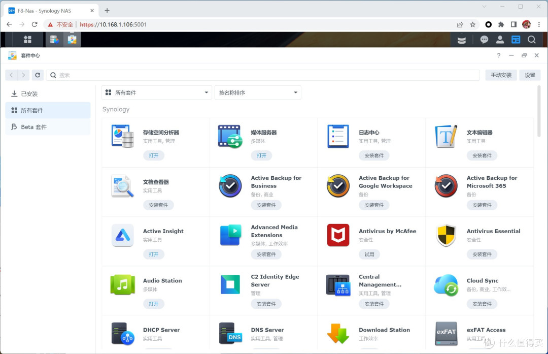Select 所有套件 in the sidebar
This screenshot has height=354, width=548.
[48, 110]
